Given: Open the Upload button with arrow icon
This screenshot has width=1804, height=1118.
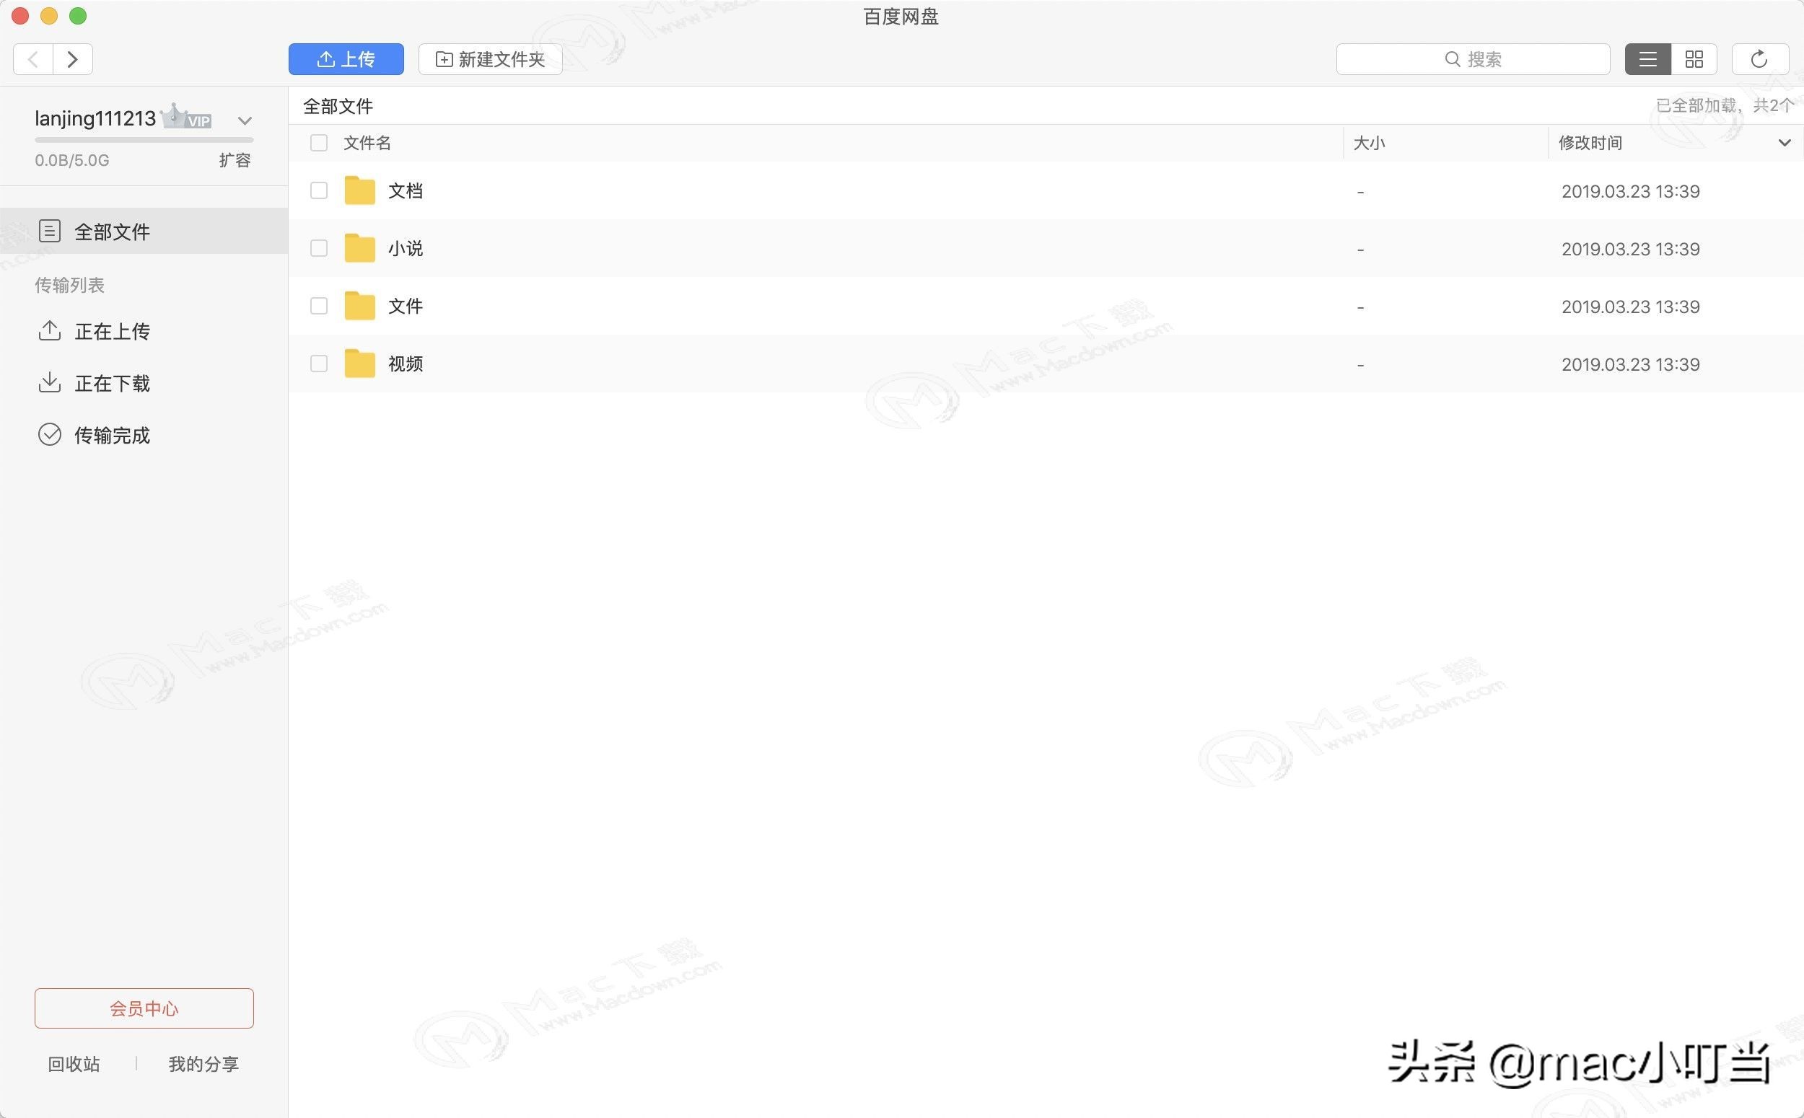Looking at the screenshot, I should (x=346, y=58).
